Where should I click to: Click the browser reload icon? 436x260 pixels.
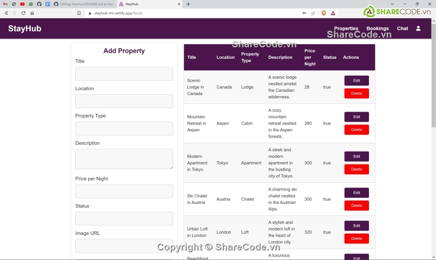tap(23, 13)
